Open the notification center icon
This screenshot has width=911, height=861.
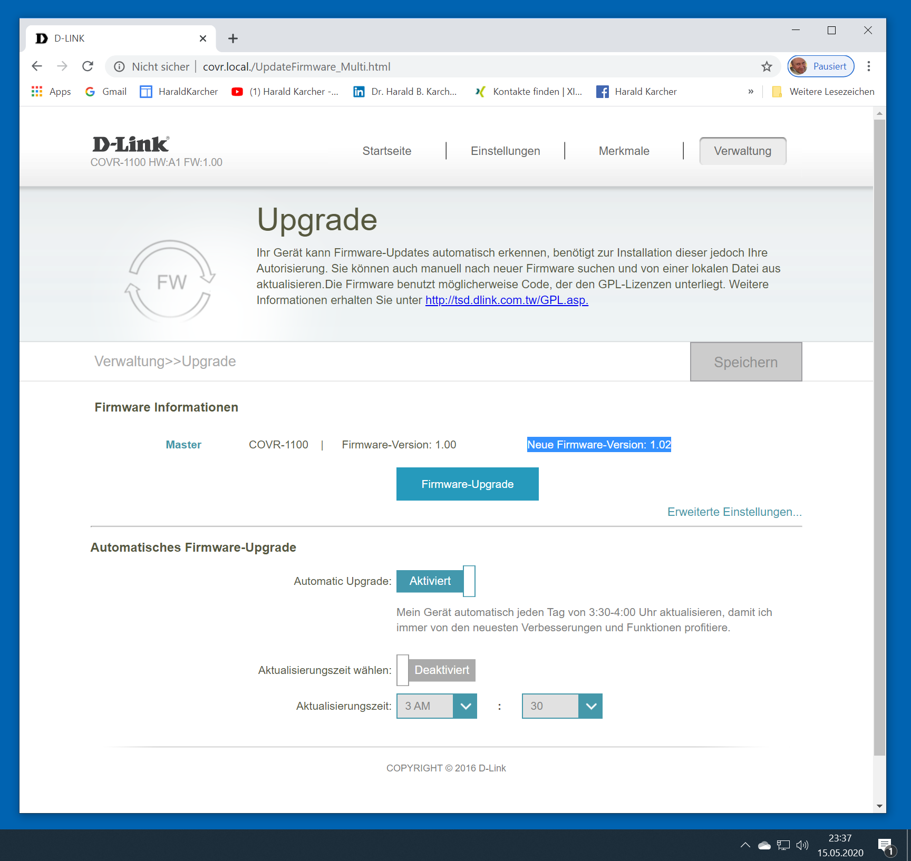click(887, 846)
